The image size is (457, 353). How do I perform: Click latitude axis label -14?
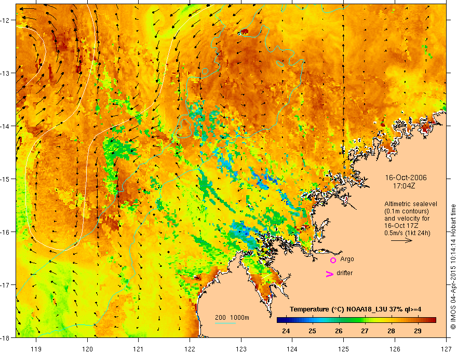[x=6, y=126]
